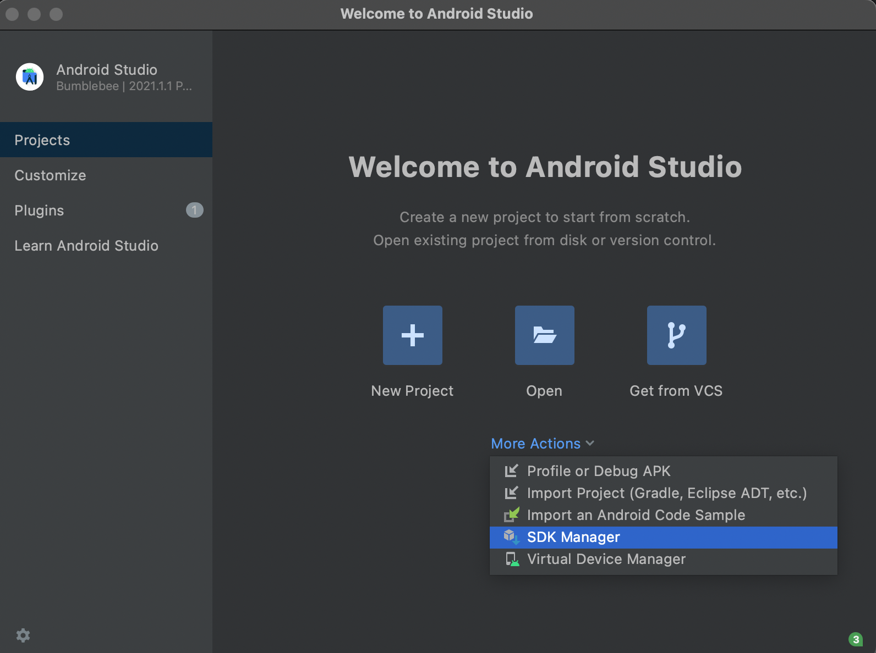Click the Virtual Device Manager phone icon
876x653 pixels.
[512, 559]
